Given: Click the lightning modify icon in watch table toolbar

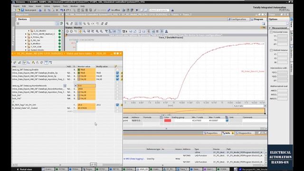Looking at the screenshot, I should [x=33, y=62].
